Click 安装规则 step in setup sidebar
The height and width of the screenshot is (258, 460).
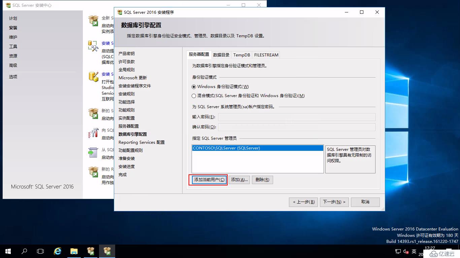point(127,94)
